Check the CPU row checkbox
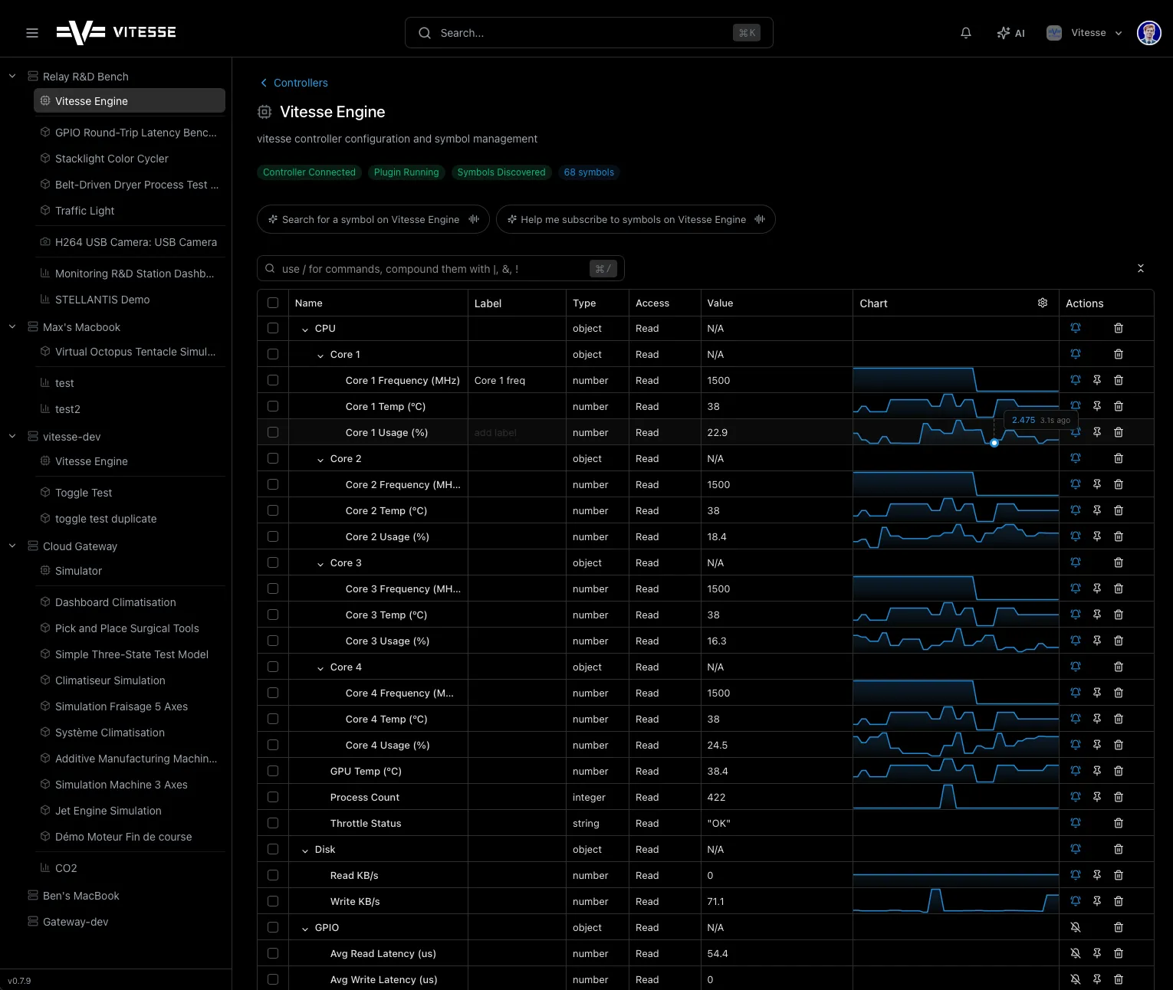 click(273, 328)
